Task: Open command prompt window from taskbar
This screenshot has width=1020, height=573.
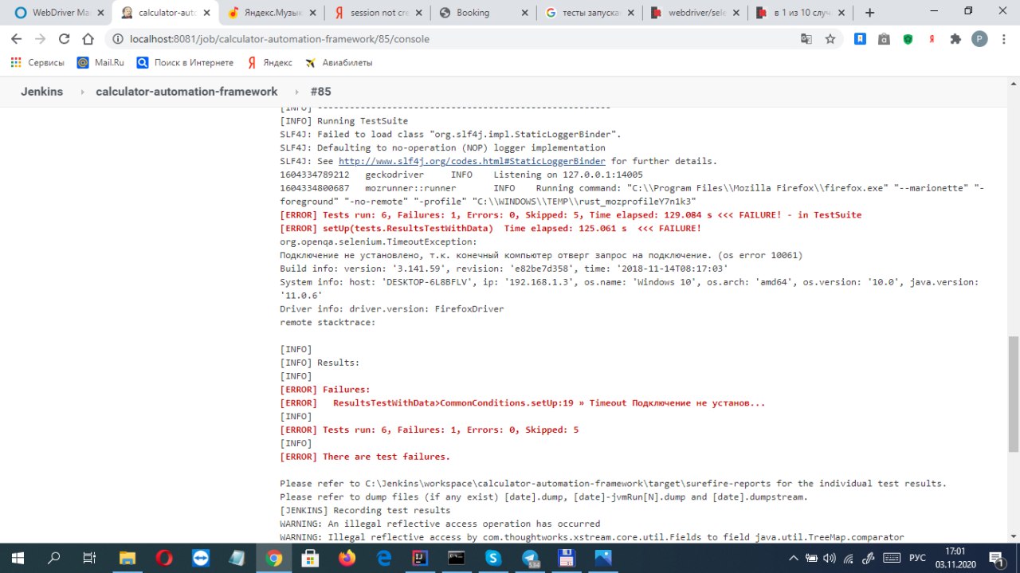Action: (x=457, y=558)
